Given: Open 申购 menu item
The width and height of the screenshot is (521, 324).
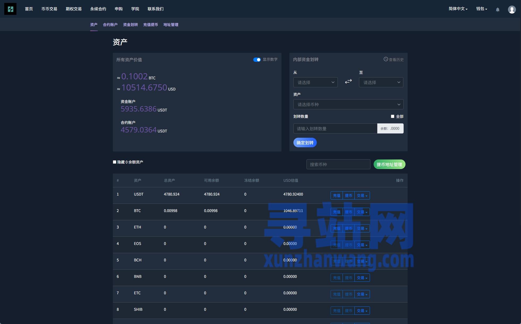Looking at the screenshot, I should click(119, 9).
